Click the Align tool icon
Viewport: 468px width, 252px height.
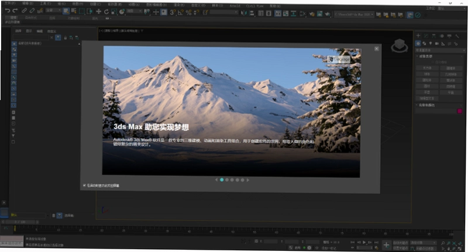click(x=252, y=13)
